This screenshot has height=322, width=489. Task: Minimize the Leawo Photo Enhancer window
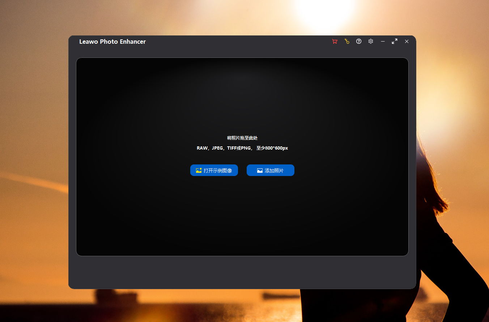(x=383, y=42)
